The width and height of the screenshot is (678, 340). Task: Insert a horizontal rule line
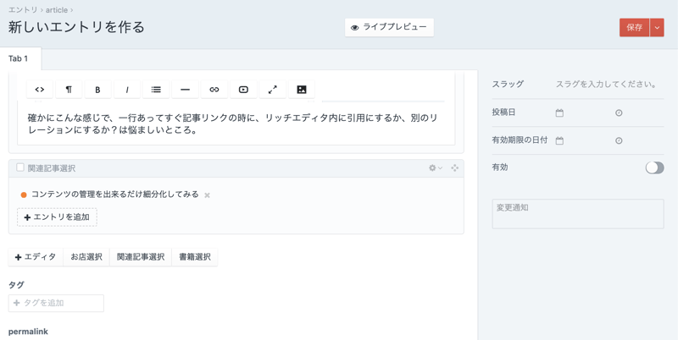(x=185, y=90)
